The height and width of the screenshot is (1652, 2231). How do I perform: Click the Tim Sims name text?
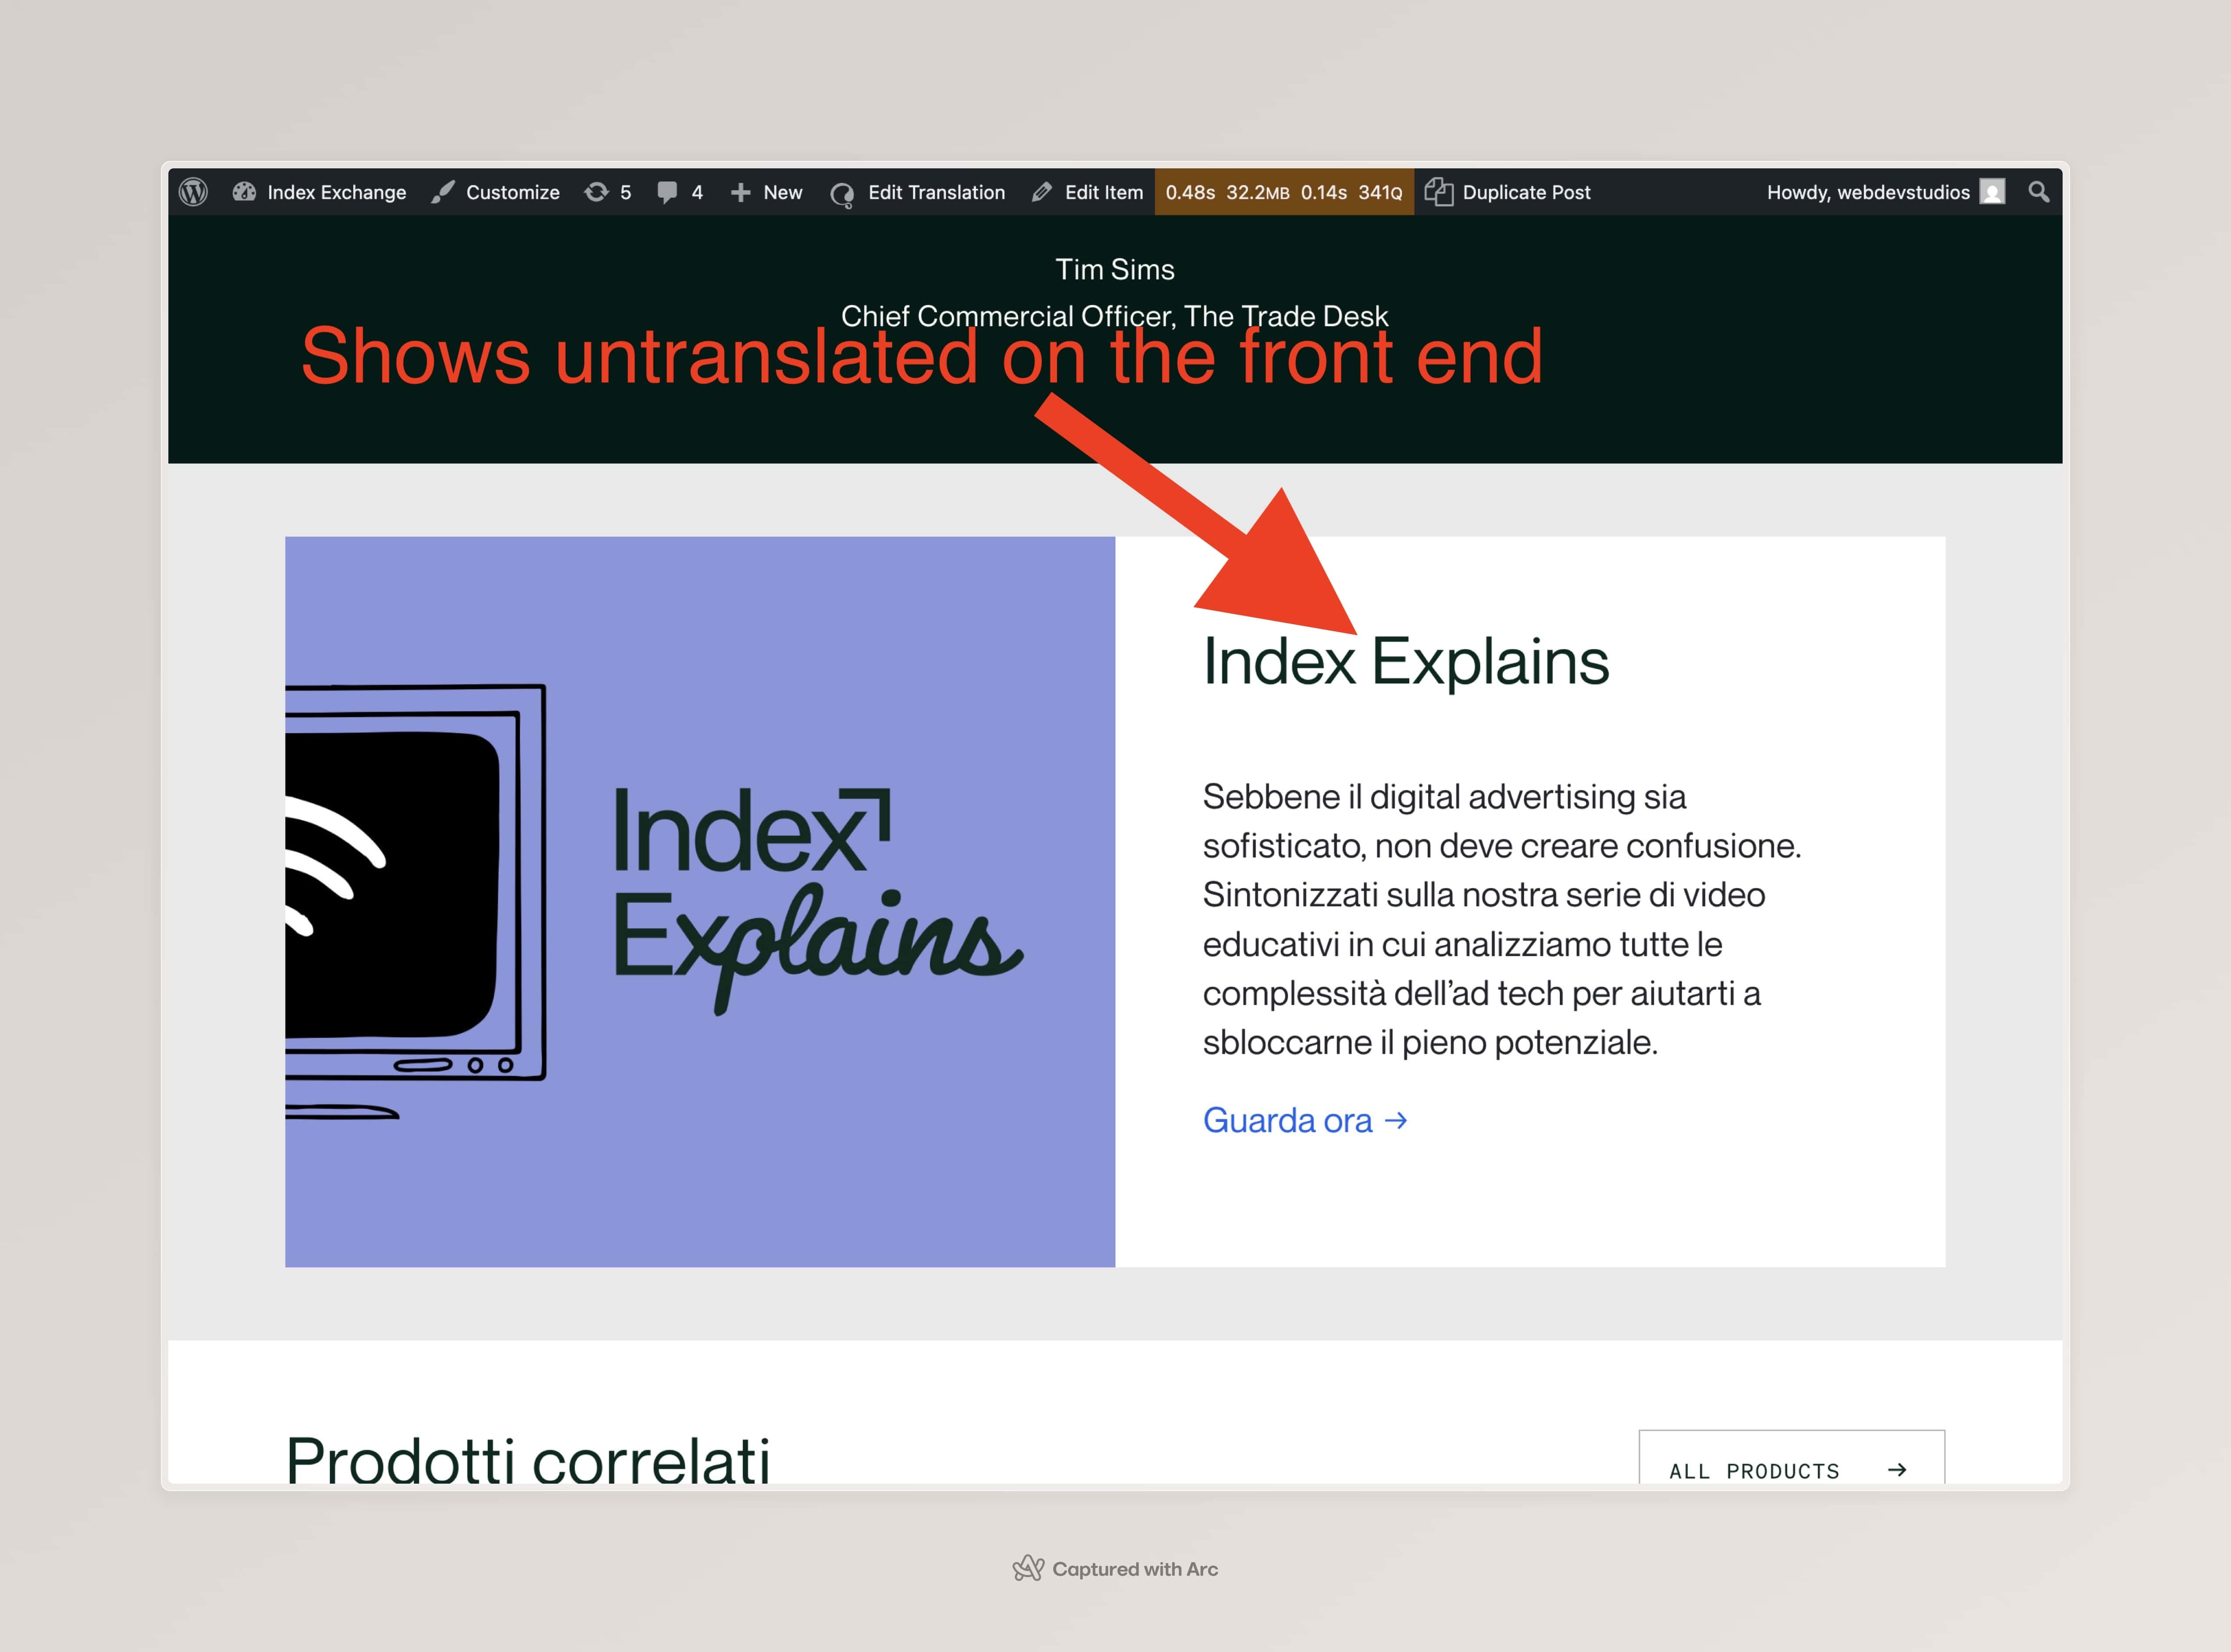click(x=1115, y=269)
